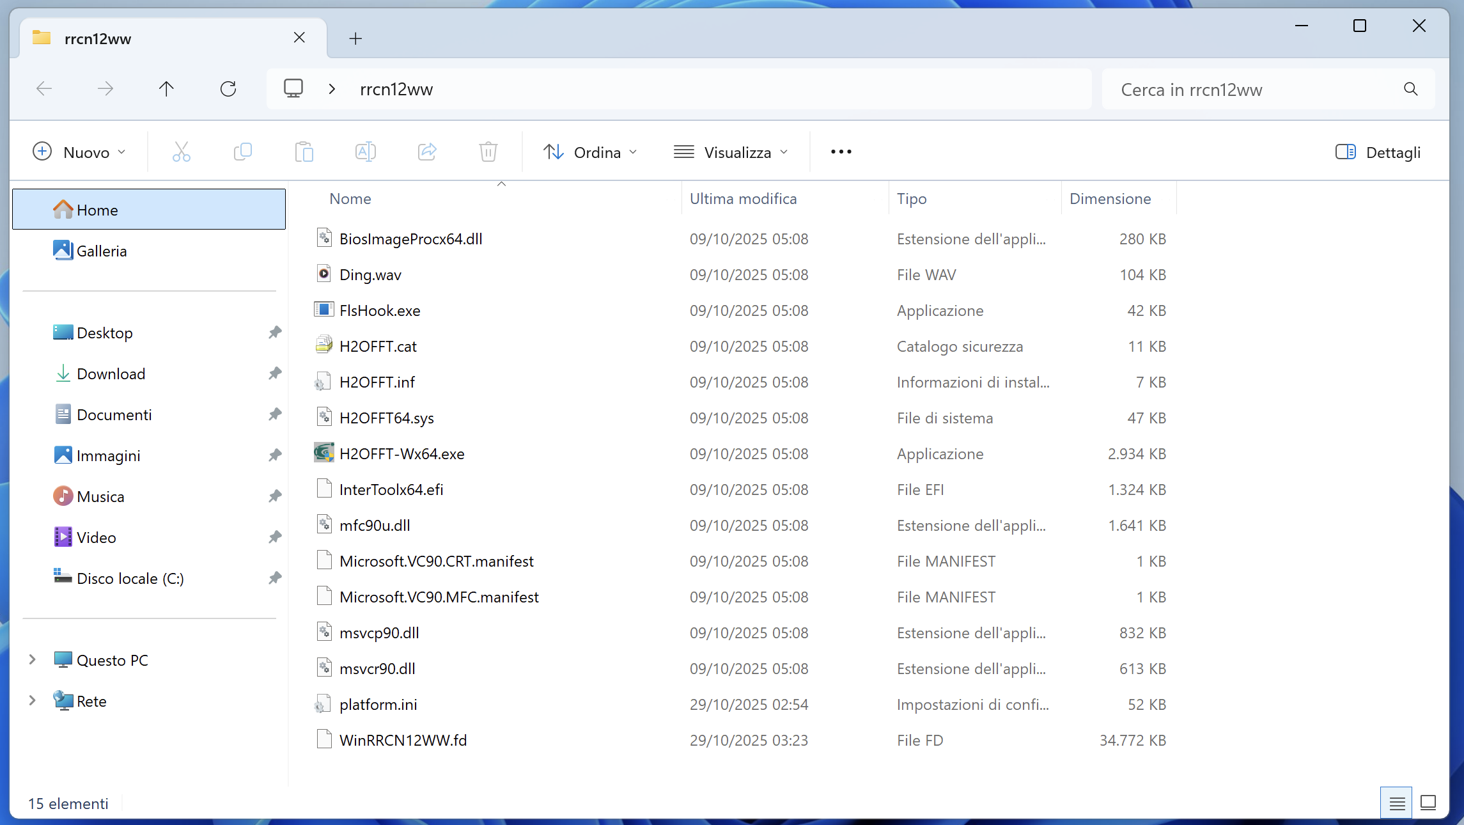Image resolution: width=1464 pixels, height=825 pixels.
Task: Open the Ordina sort dropdown
Action: (x=590, y=152)
